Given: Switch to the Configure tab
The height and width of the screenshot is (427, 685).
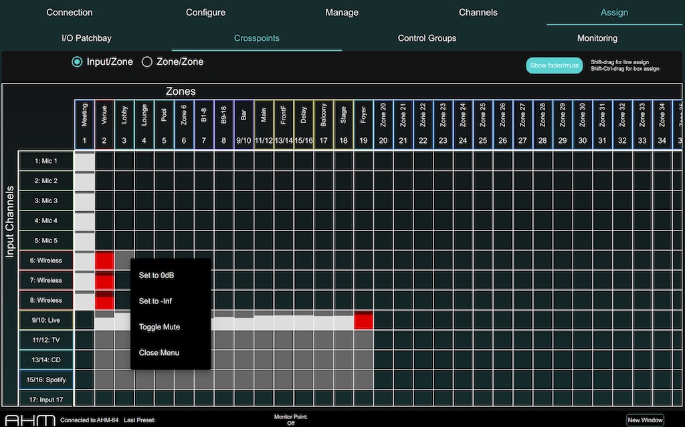Looking at the screenshot, I should [x=205, y=13].
